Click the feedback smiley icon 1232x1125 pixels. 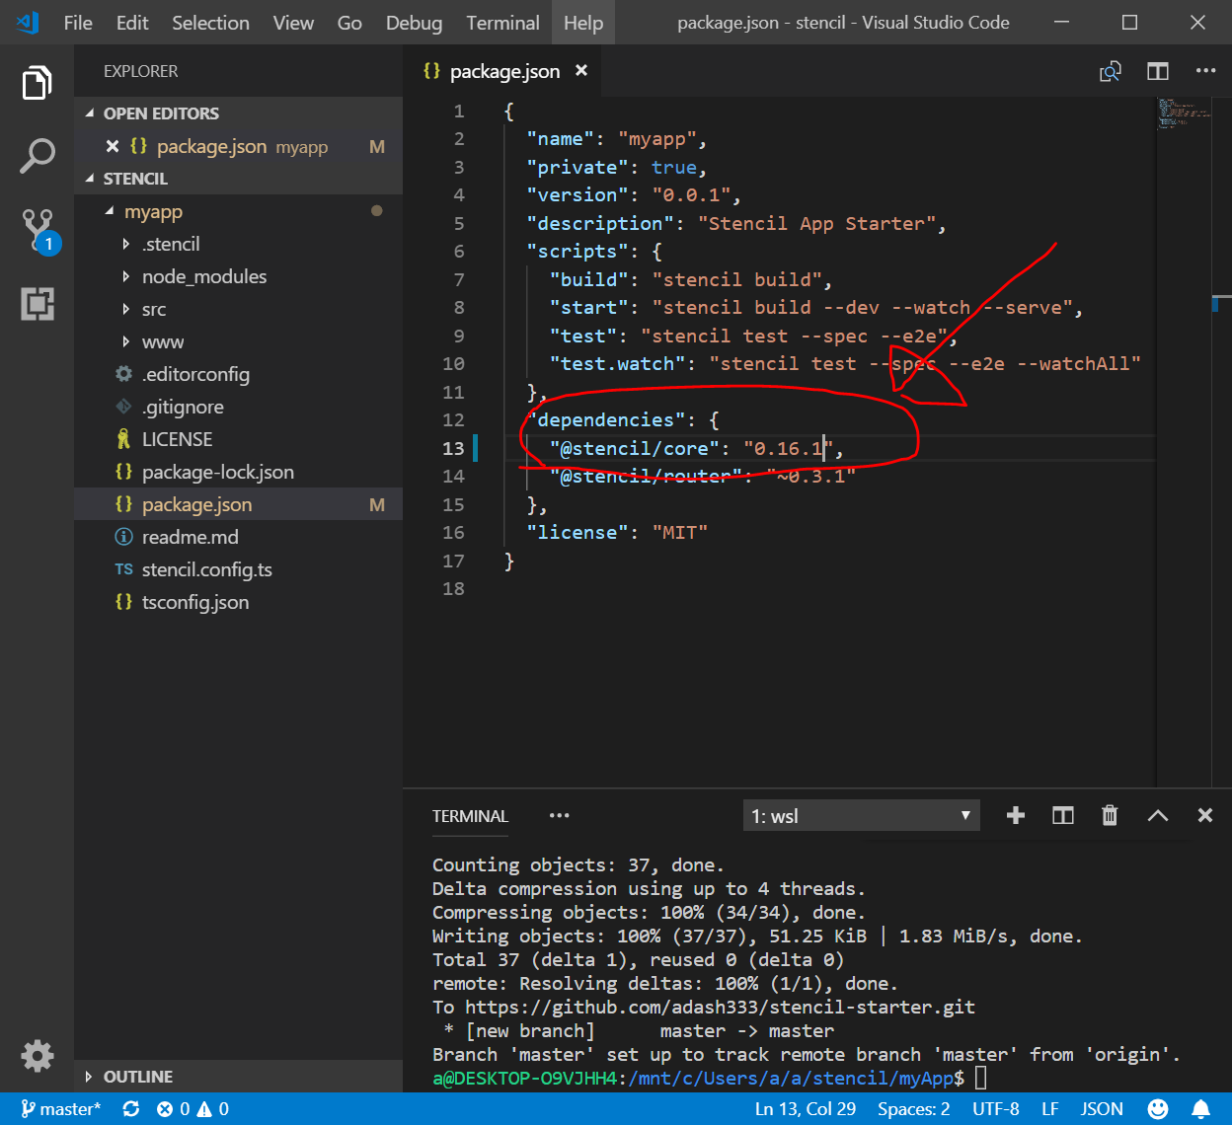tap(1158, 1109)
